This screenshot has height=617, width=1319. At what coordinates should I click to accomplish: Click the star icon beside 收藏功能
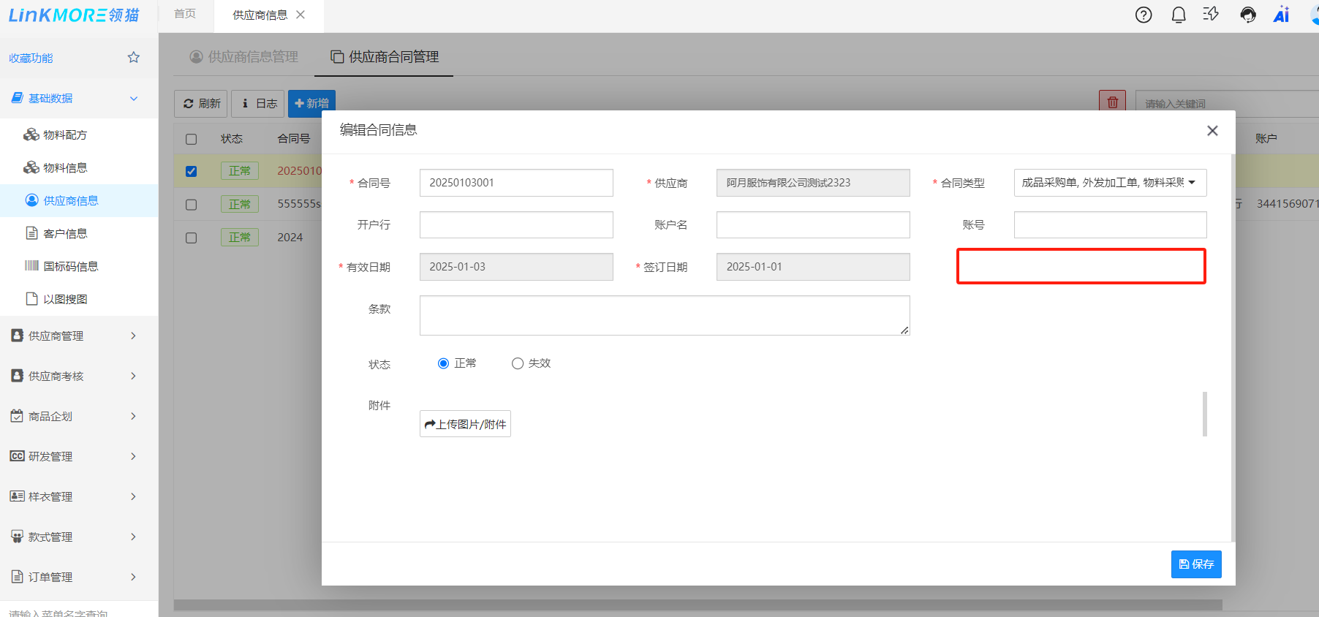click(133, 57)
